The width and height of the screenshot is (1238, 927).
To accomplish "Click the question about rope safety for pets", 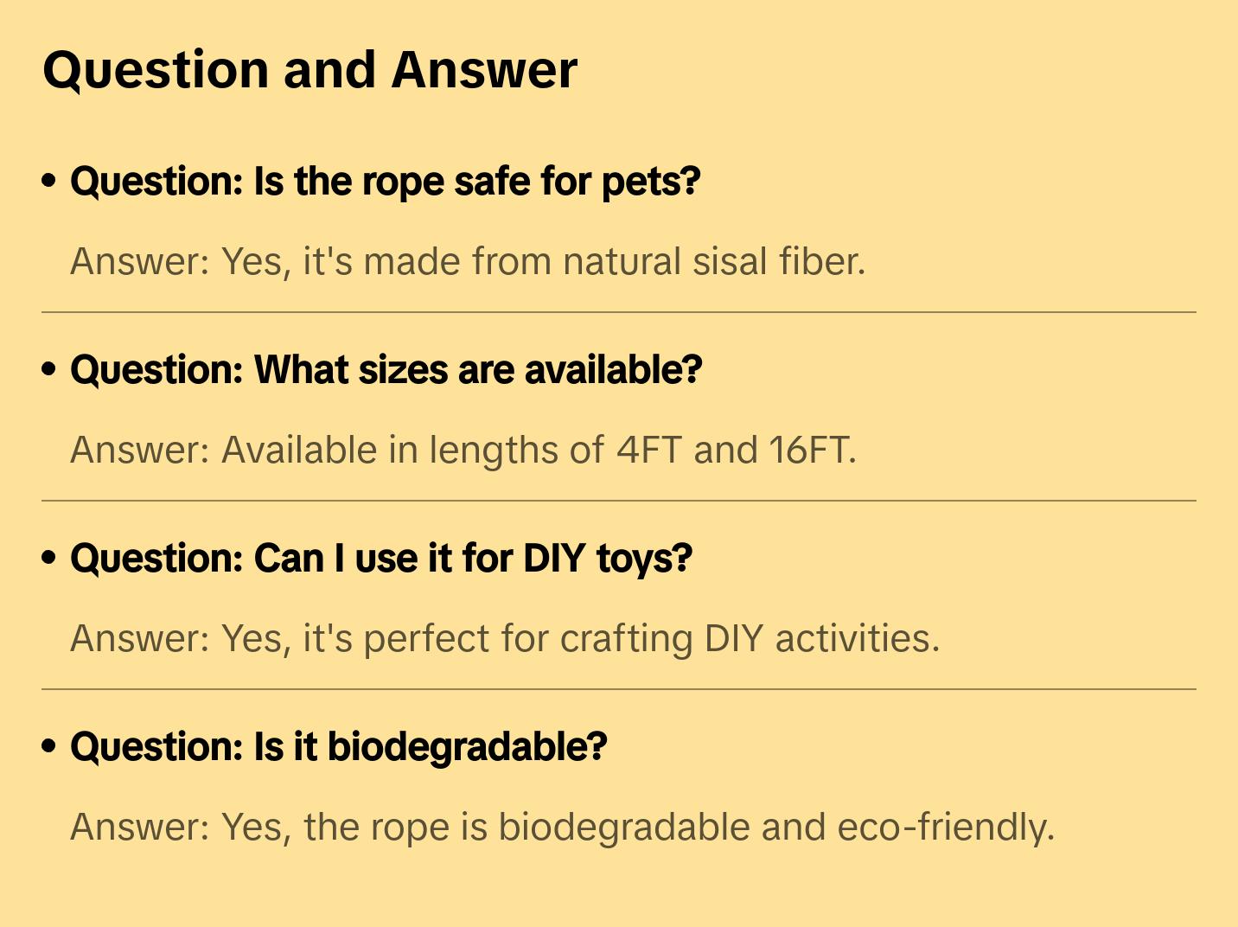I will coord(385,182).
